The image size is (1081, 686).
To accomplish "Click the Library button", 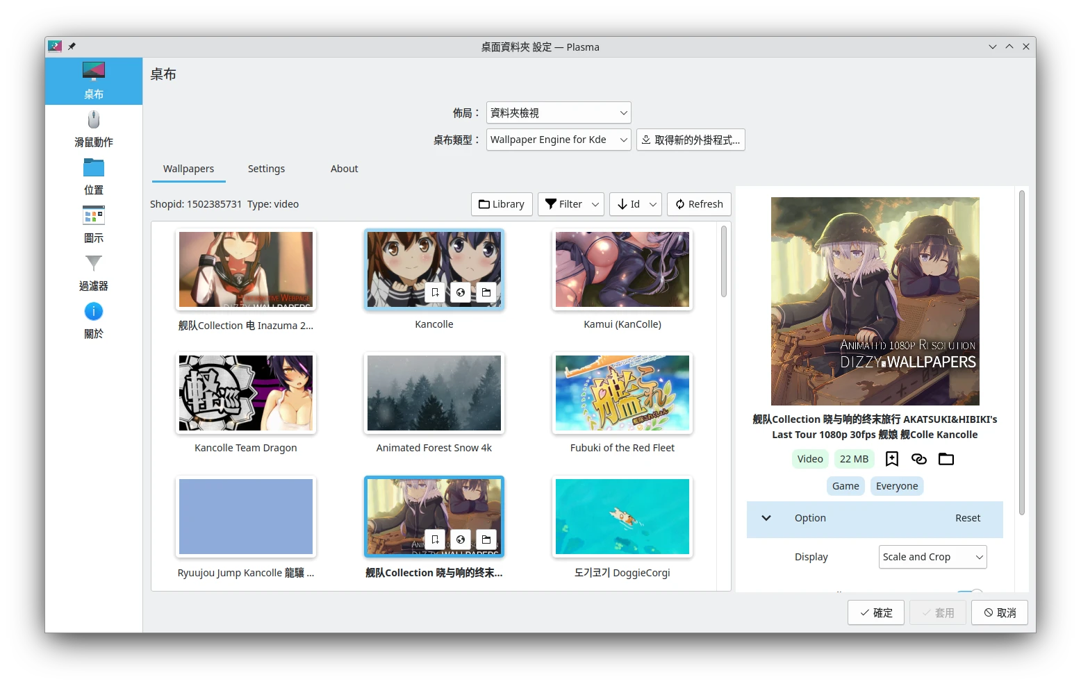I will click(502, 204).
